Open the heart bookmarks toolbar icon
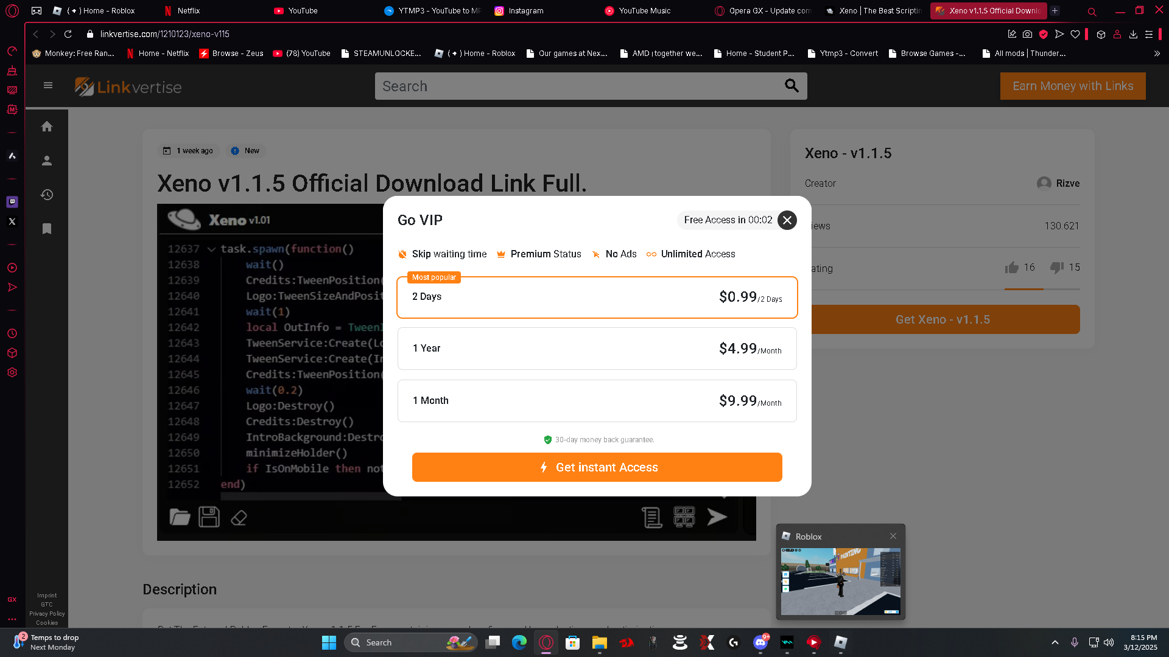The width and height of the screenshot is (1169, 657). 1075,34
